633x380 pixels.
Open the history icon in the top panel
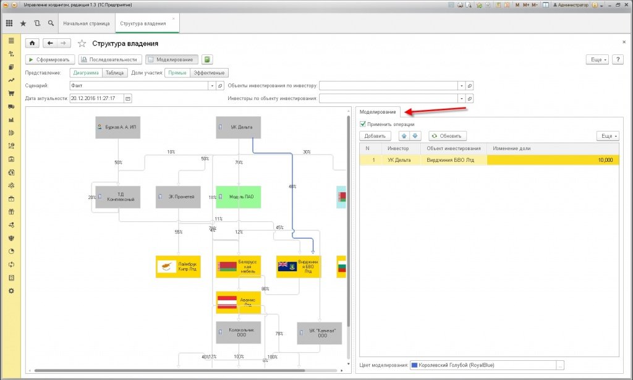point(37,23)
